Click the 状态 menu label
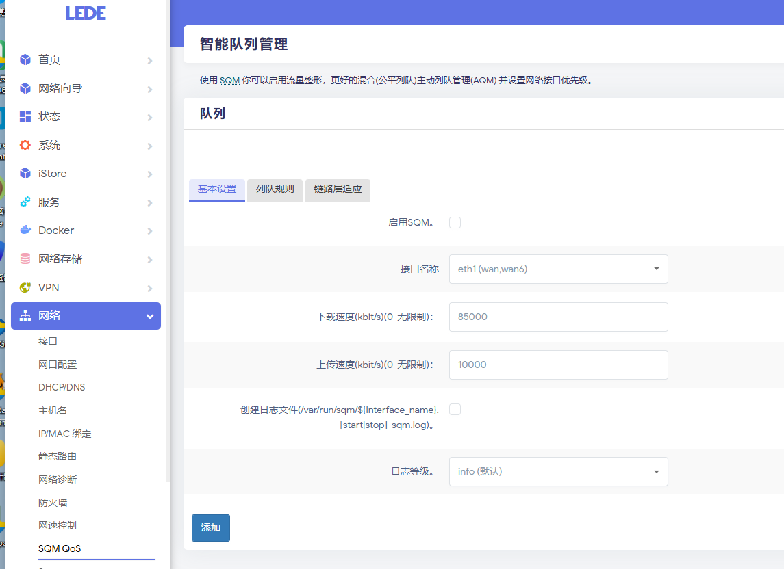 (49, 116)
